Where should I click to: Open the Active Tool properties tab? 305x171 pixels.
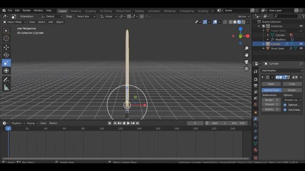(x=255, y=72)
